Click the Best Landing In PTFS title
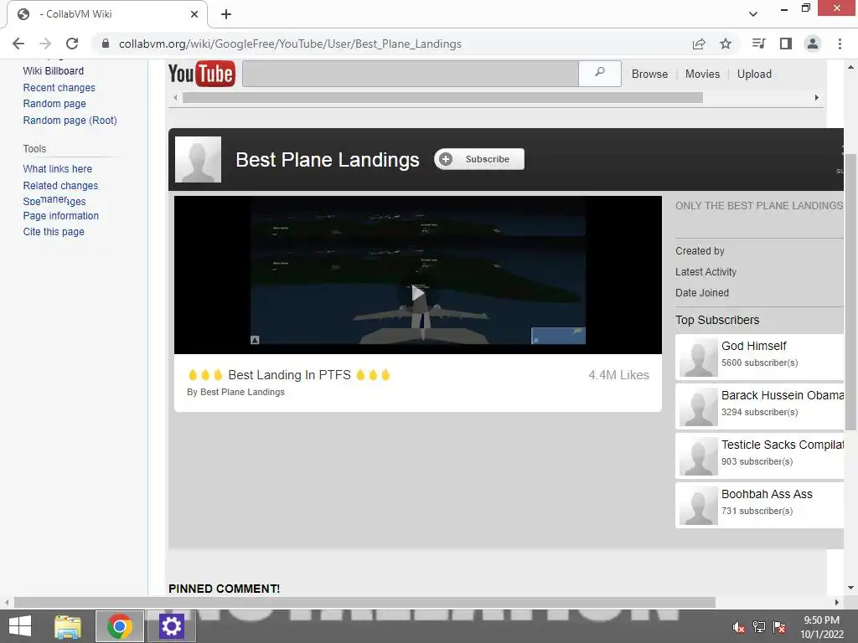 (x=289, y=375)
